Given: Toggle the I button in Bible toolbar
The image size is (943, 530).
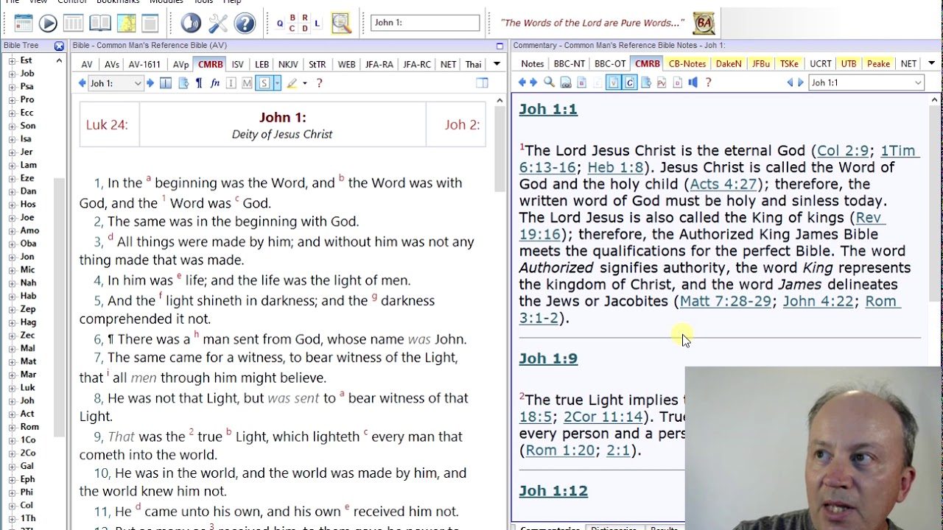Looking at the screenshot, I should (231, 83).
